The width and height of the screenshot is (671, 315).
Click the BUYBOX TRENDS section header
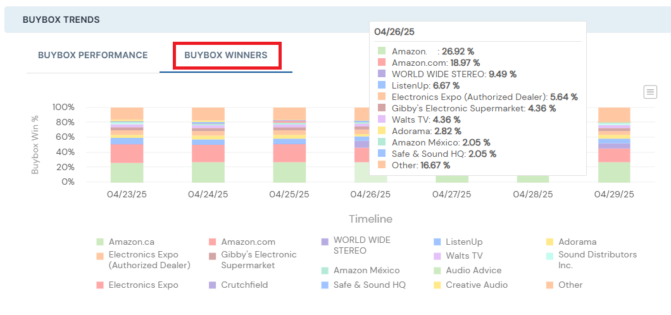61,20
